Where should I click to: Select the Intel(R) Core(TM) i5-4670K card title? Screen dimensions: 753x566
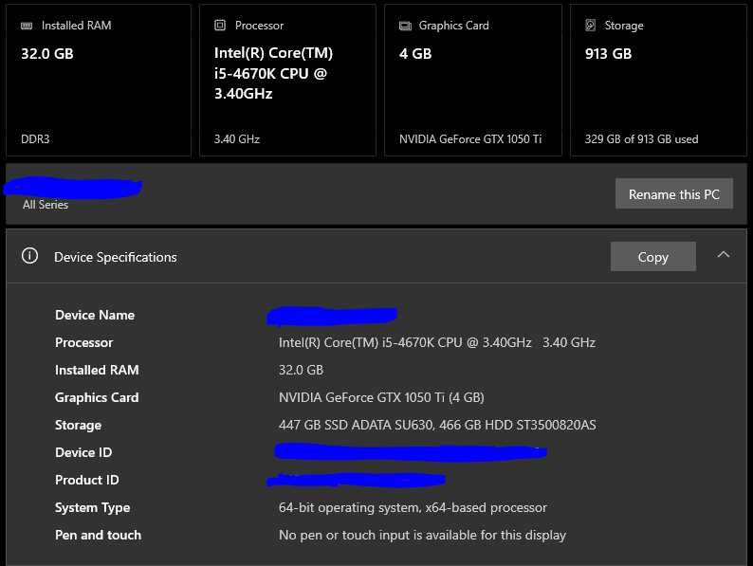point(274,73)
